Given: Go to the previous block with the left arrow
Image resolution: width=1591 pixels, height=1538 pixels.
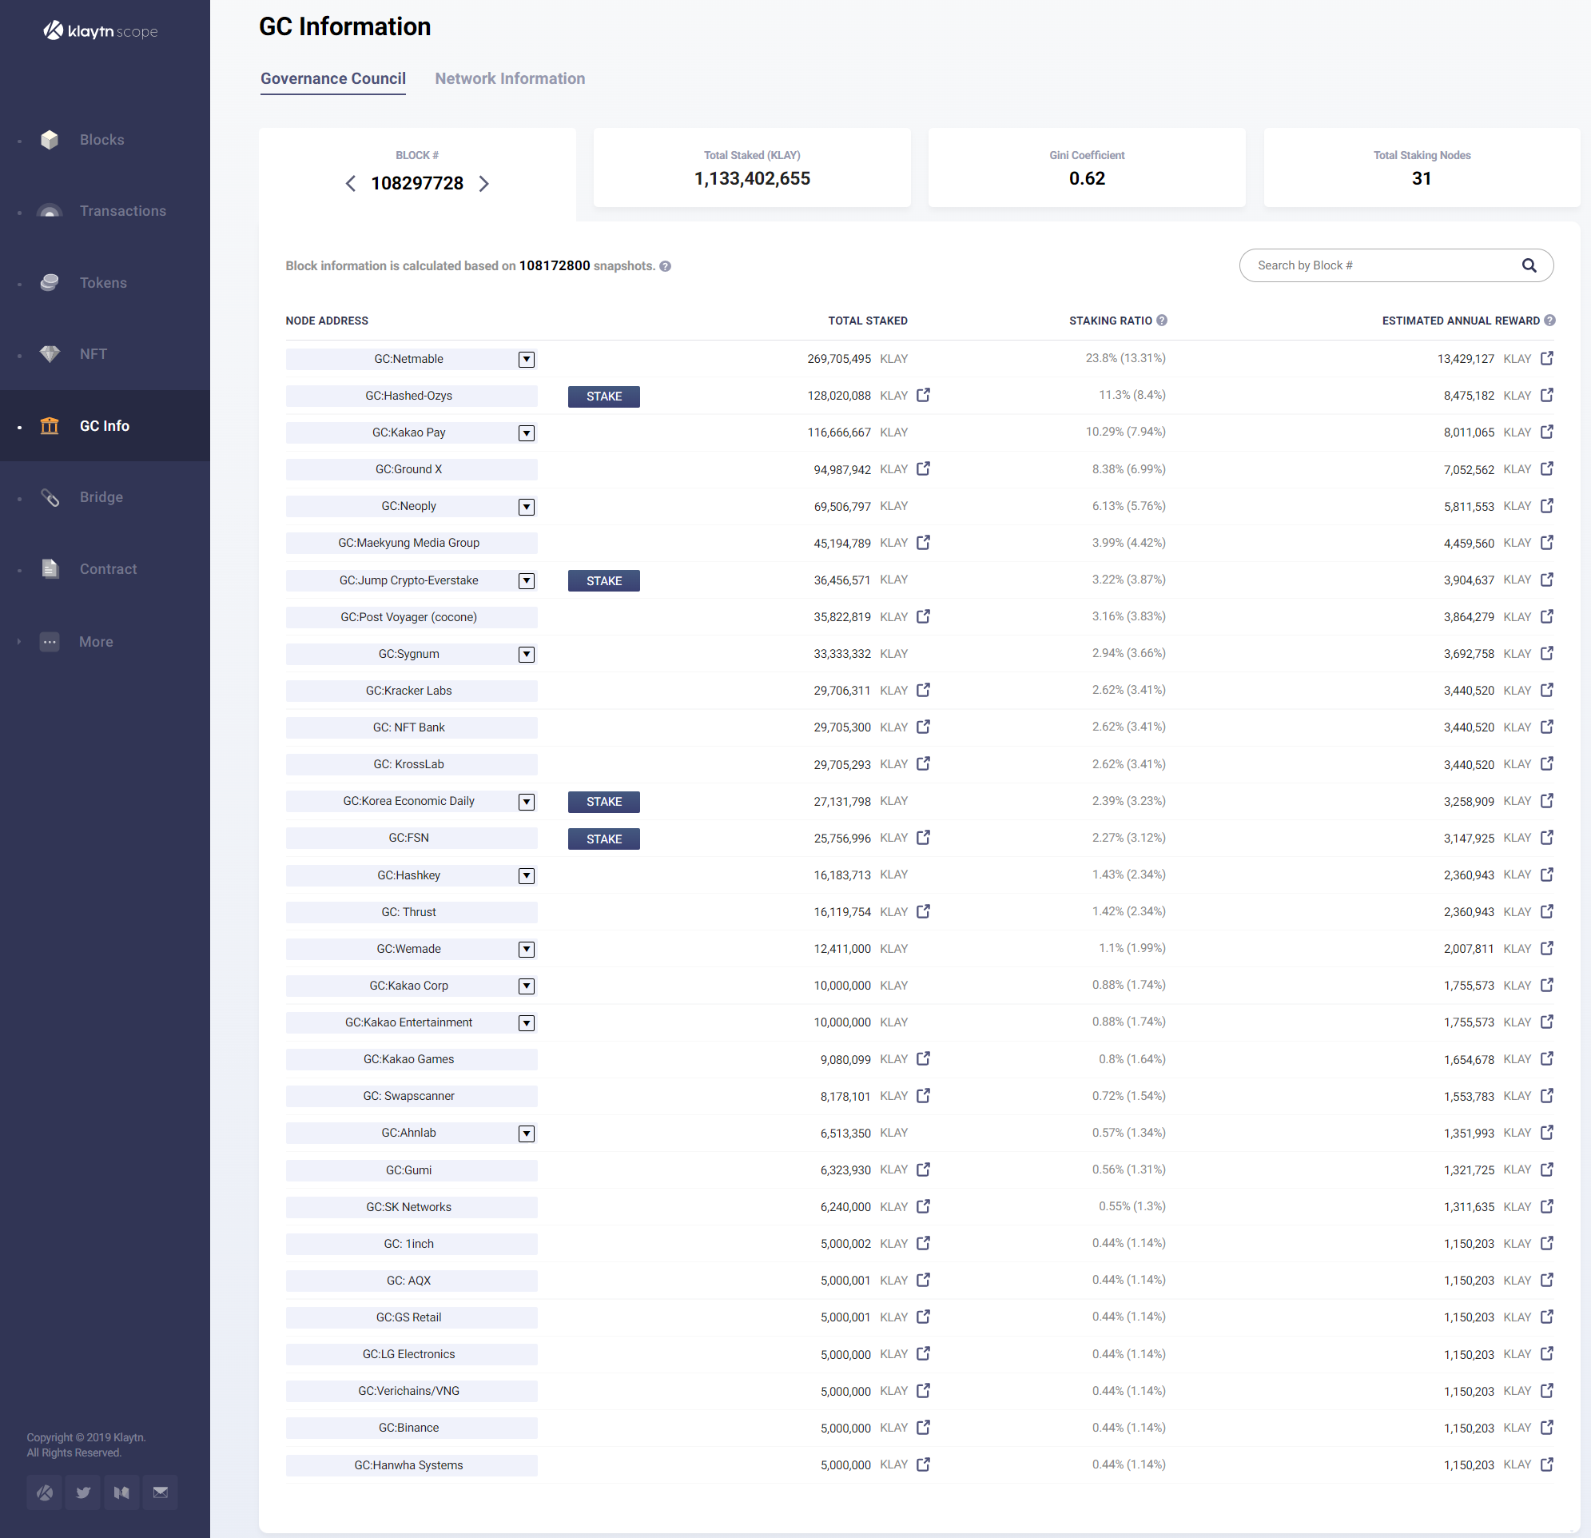Looking at the screenshot, I should point(351,184).
